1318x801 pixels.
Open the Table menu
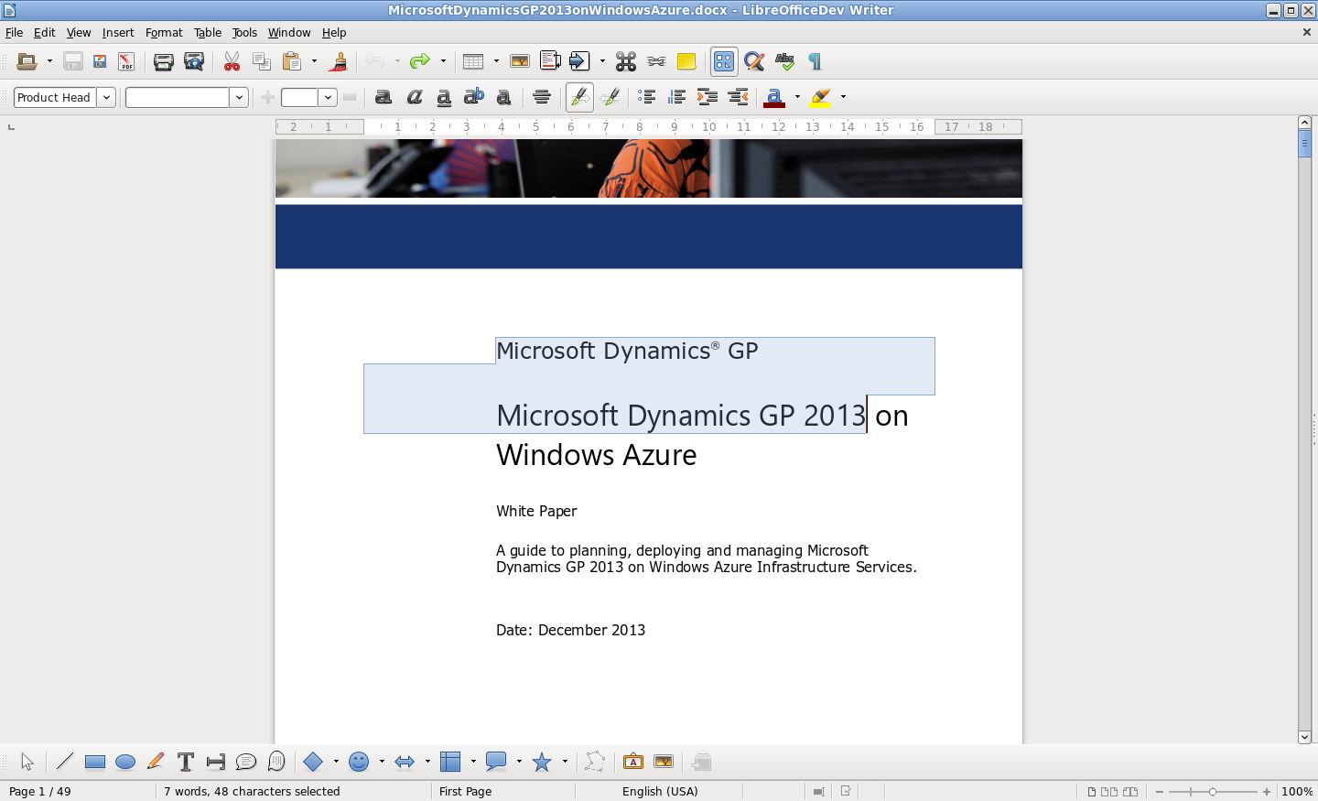coord(208,33)
